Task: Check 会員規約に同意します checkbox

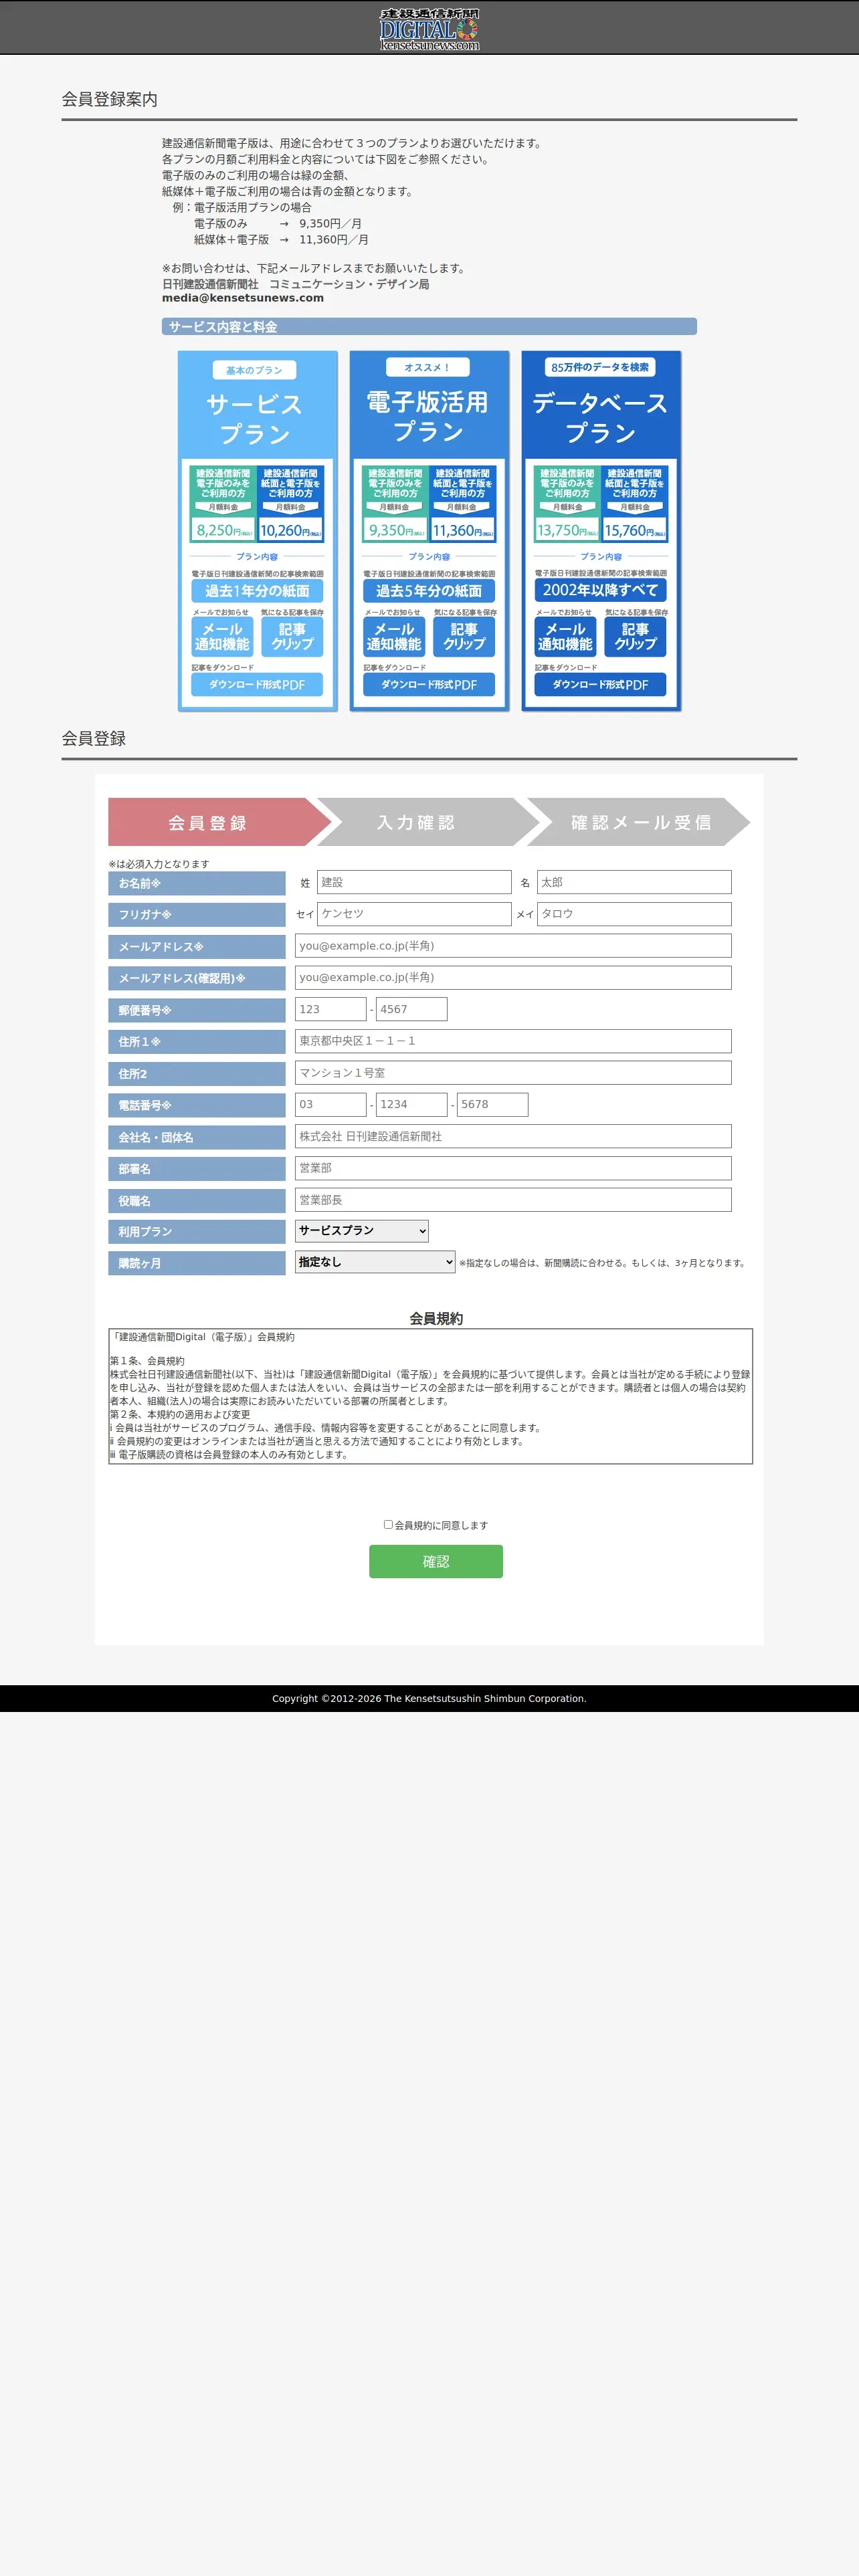Action: coord(388,1525)
